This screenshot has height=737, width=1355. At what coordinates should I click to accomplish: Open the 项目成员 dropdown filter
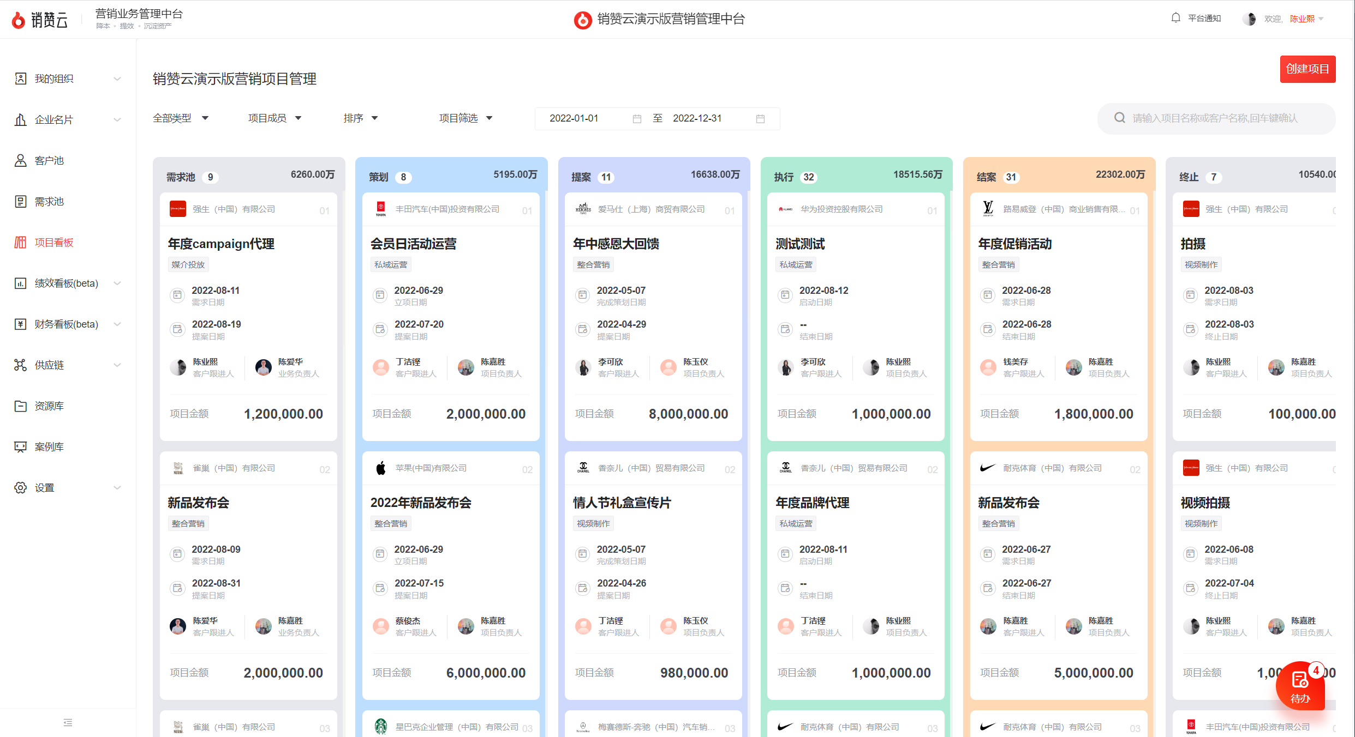275,118
